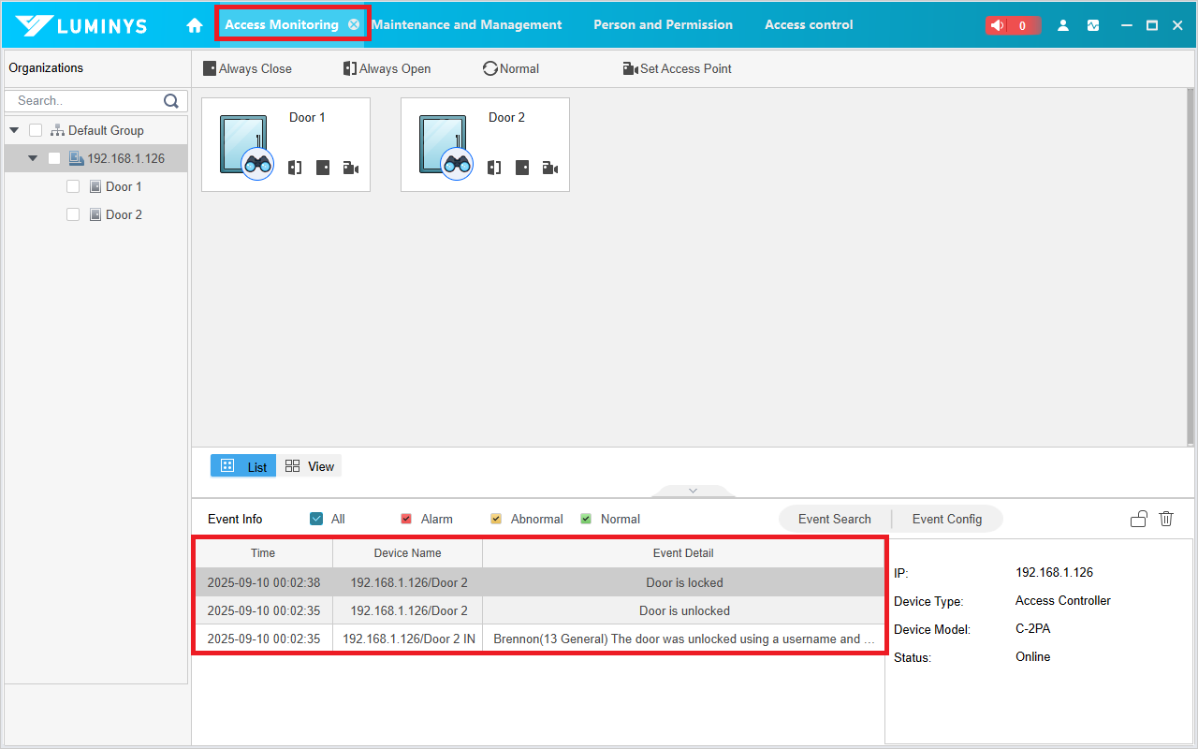This screenshot has width=1198, height=749.
Task: Open Maintenance and Management tab
Action: [x=467, y=25]
